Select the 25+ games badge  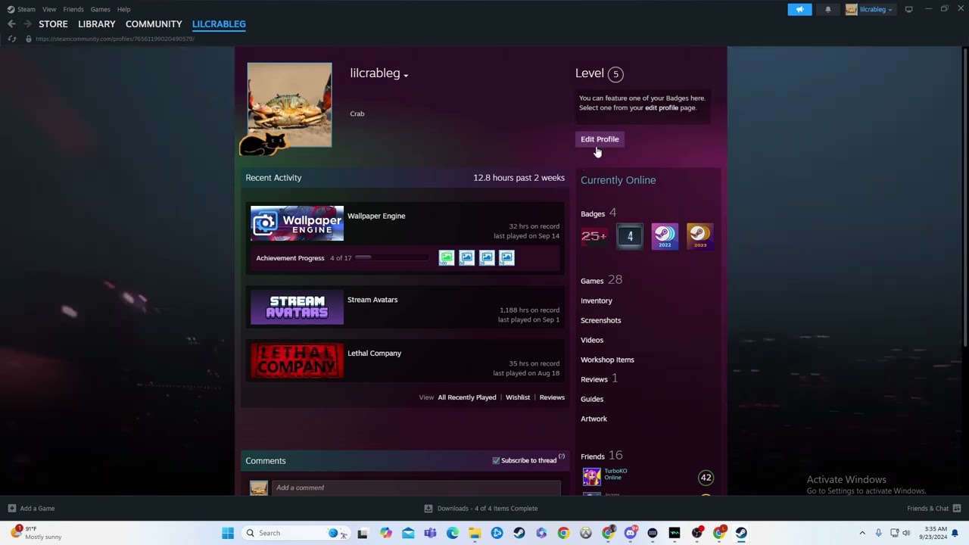pos(594,235)
